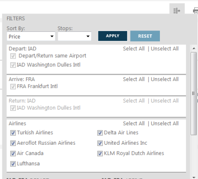This screenshot has width=198, height=179.
Task: Click Select All in Airlines section
Action: coord(134,123)
